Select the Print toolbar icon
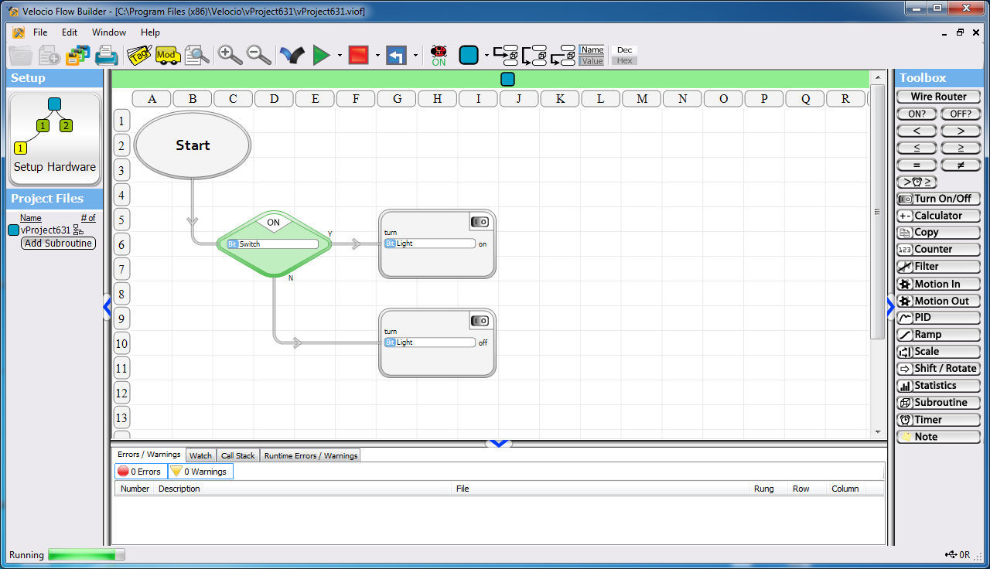 (x=106, y=55)
